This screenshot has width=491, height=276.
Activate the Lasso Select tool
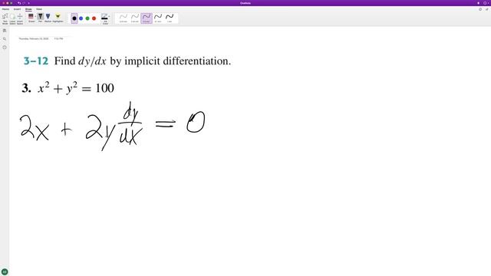point(12,18)
